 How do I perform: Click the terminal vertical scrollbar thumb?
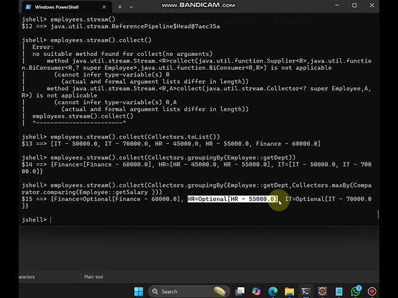pos(378,214)
